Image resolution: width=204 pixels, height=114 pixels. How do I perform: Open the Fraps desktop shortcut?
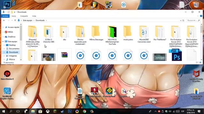coord(109,5)
